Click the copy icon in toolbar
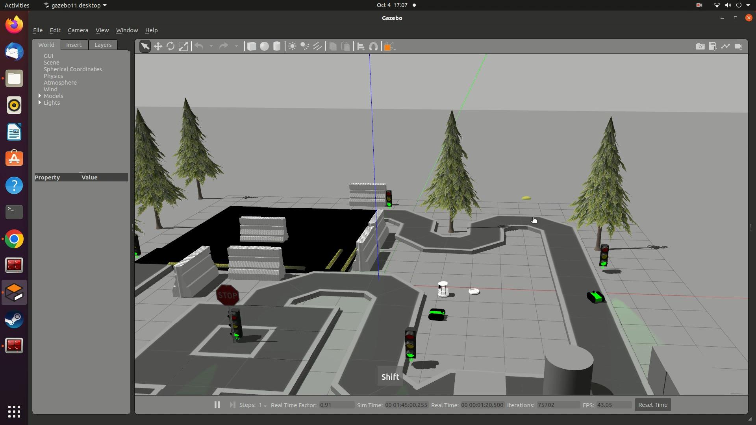This screenshot has height=425, width=756. (333, 46)
